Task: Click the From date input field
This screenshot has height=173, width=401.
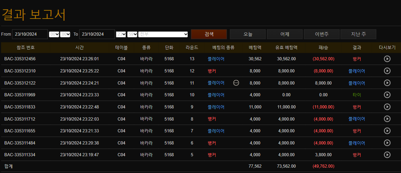Action: 30,34
